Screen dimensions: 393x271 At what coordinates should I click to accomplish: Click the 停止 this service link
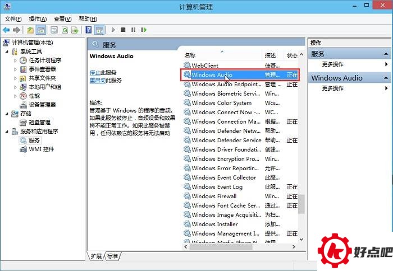tap(95, 73)
